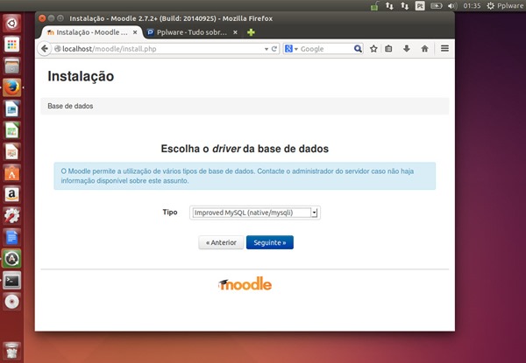526x363 pixels.
Task: Open the Firefox downloads arrow
Action: click(406, 49)
